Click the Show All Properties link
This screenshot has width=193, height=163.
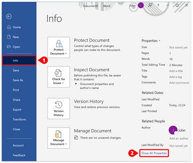(x=154, y=153)
